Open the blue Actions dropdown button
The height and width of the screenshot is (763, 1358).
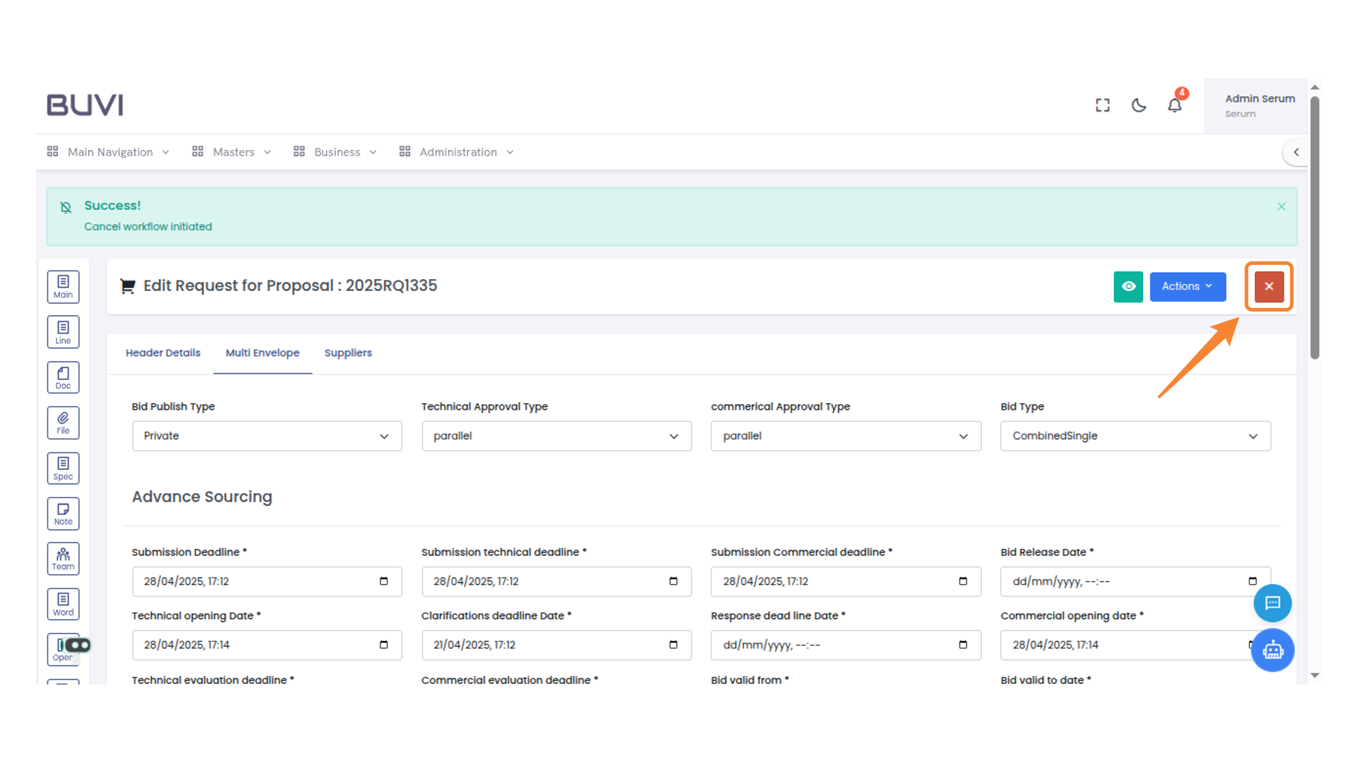tap(1187, 286)
